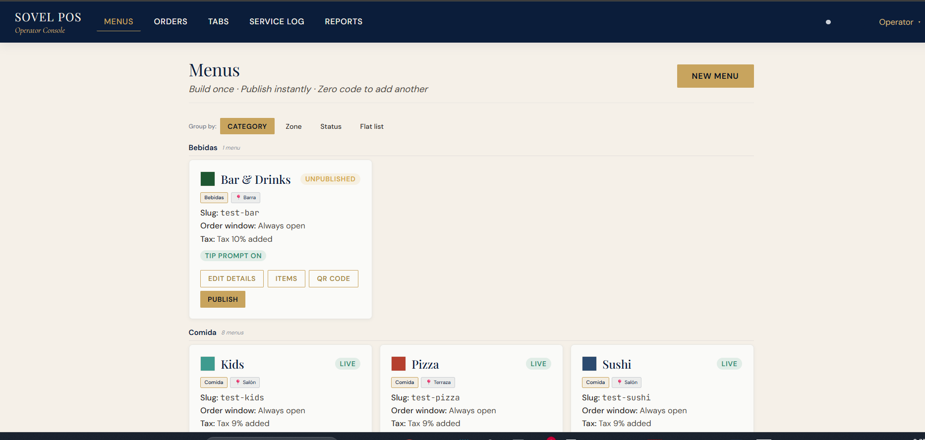The height and width of the screenshot is (440, 925).
Task: Click the Pizza red color swatch
Action: (x=399, y=364)
